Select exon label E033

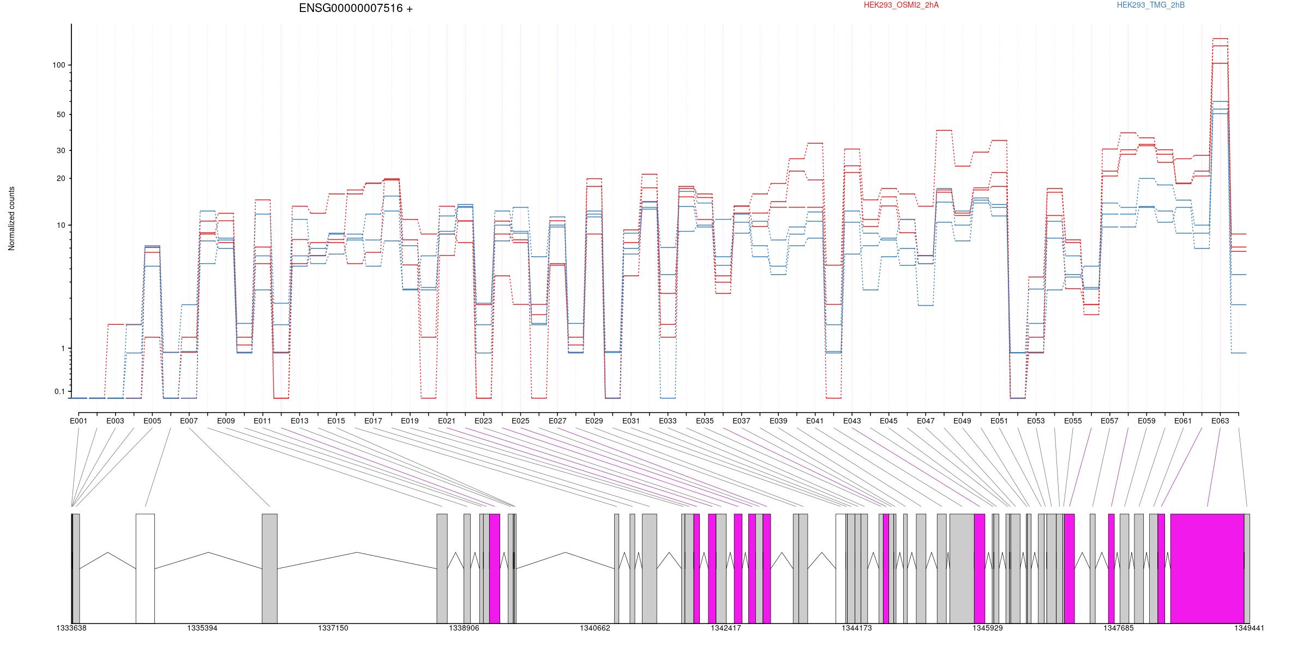tap(668, 421)
